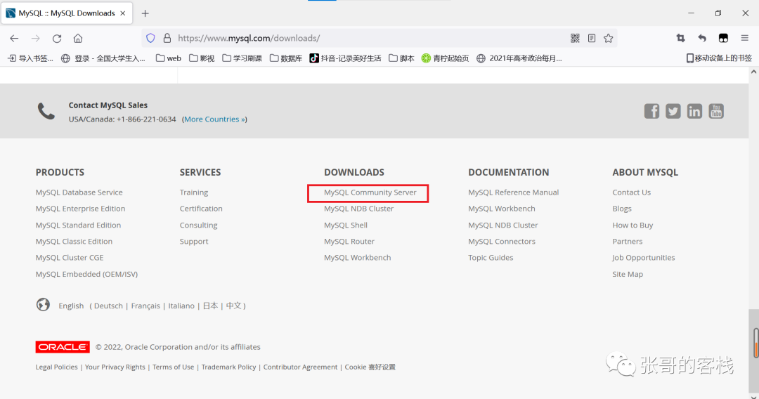Viewport: 759px width, 399px height.
Task: Open the 导入书签 bookmark item
Action: point(30,58)
